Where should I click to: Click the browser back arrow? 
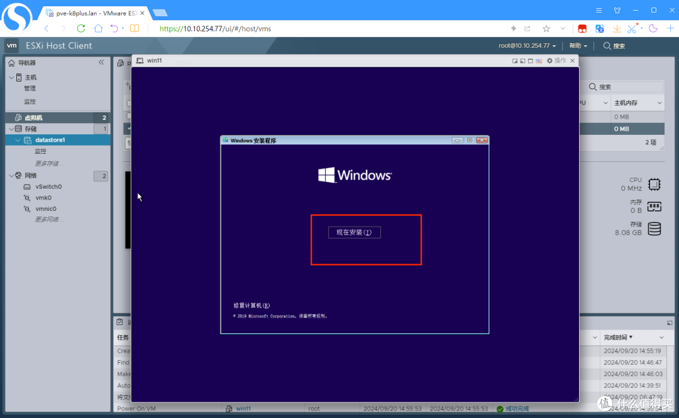pyautogui.click(x=47, y=28)
